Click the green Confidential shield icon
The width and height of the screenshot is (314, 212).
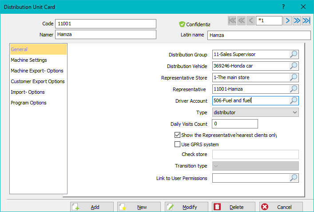tap(182, 24)
